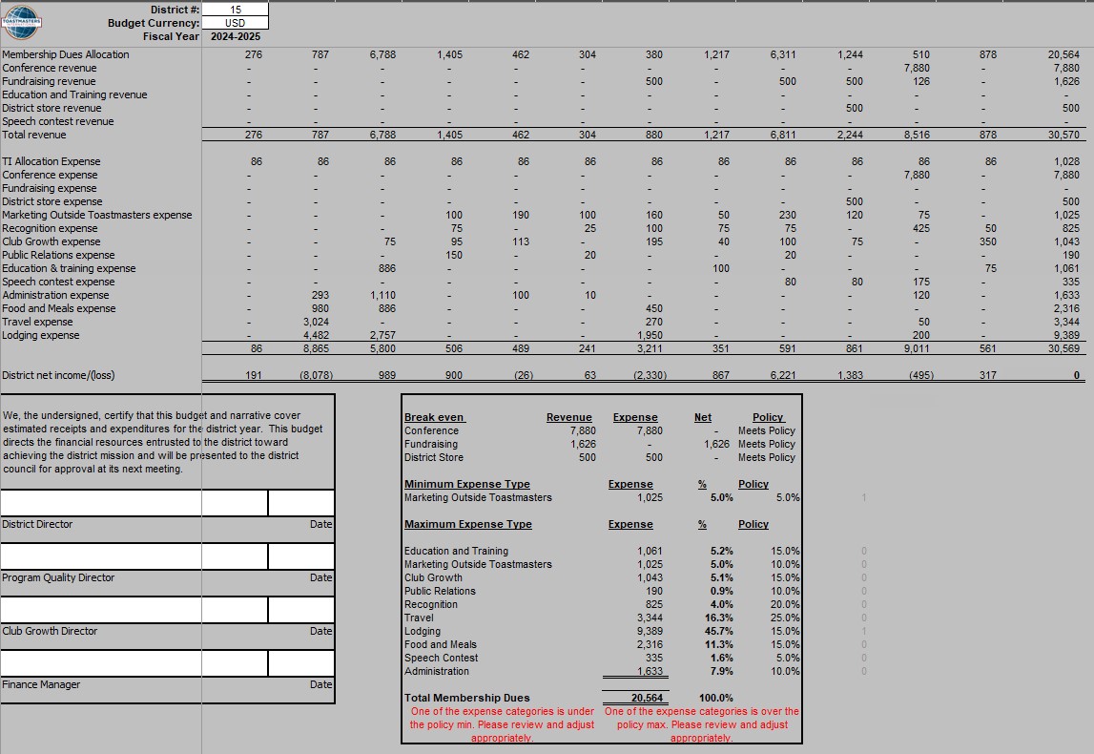Click the 'Minimum Expense Type' heading
Viewport: 1094px width, 754px height.
coord(466,484)
